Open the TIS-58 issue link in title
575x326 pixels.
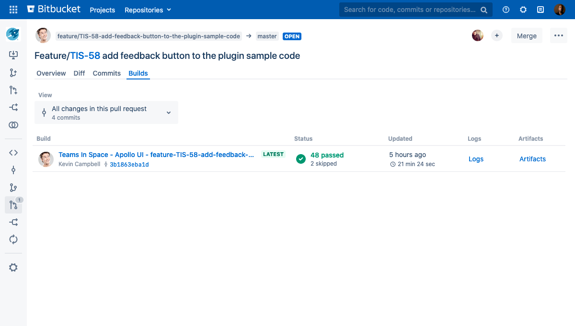click(85, 56)
